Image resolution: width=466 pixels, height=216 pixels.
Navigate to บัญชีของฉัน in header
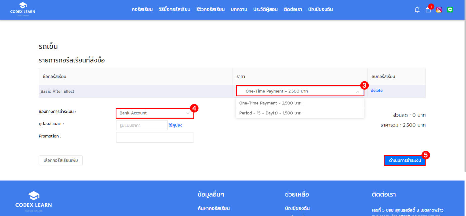320,9
